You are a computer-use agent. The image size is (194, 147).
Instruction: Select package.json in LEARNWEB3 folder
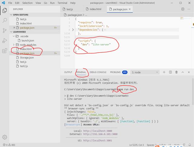coord(35,53)
